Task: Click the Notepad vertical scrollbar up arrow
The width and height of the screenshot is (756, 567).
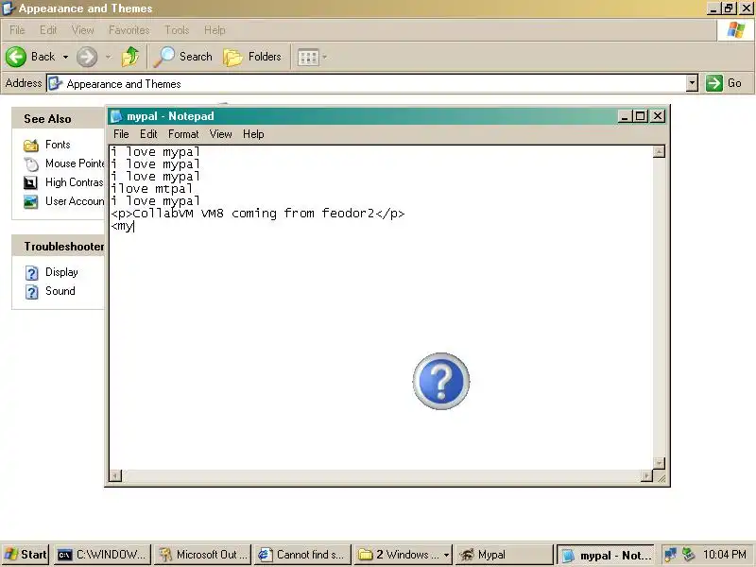Action: tap(659, 151)
